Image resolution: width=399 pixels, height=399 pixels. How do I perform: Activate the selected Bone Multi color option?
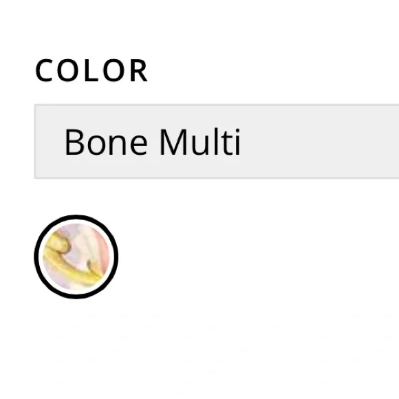click(76, 257)
